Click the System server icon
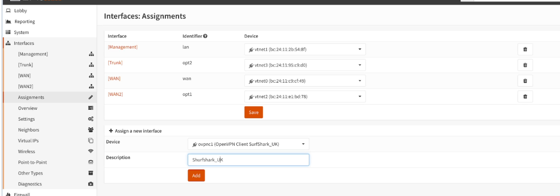The width and height of the screenshot is (560, 196). coord(8,32)
